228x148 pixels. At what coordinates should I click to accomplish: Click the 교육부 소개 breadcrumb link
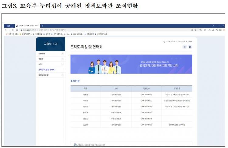click(171, 41)
